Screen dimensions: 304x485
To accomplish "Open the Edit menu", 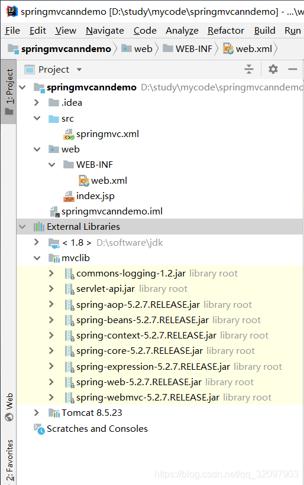I will 38,31.
